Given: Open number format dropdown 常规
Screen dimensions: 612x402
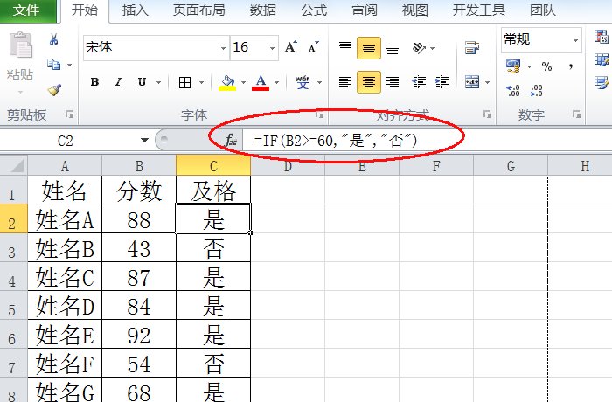Looking at the screenshot, I should point(575,40).
